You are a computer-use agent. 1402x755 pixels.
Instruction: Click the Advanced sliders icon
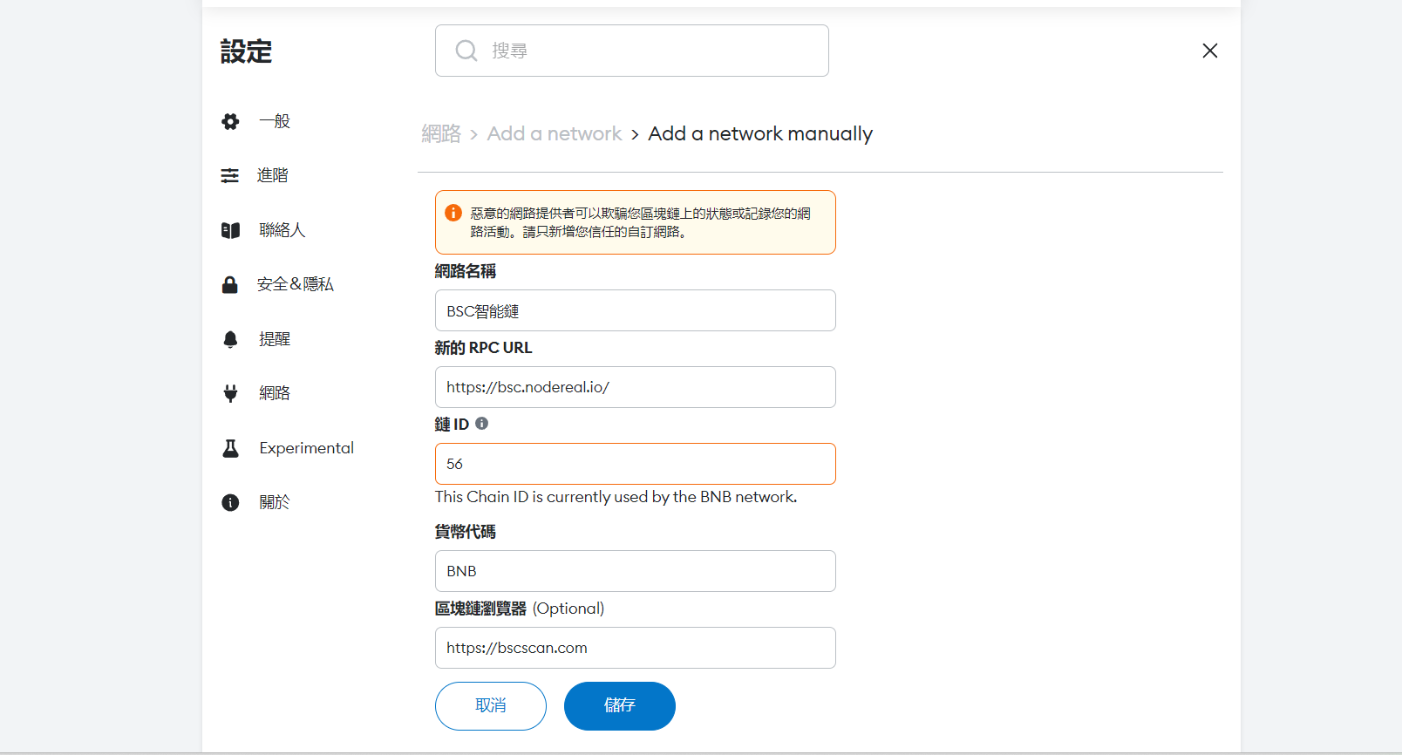[230, 176]
